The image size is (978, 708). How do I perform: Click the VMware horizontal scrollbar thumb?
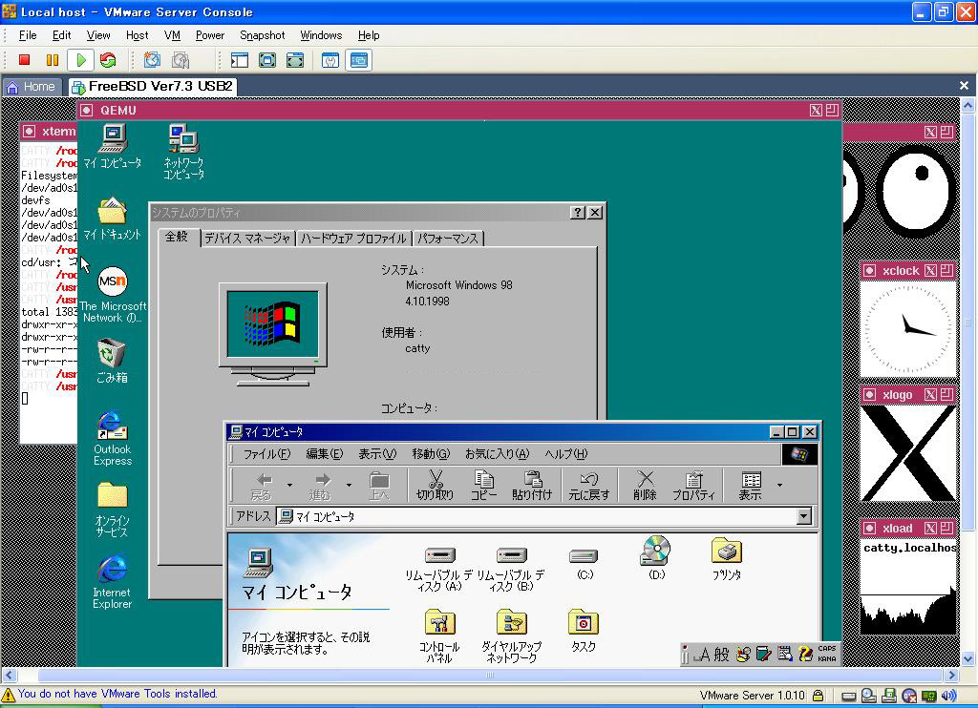[490, 675]
